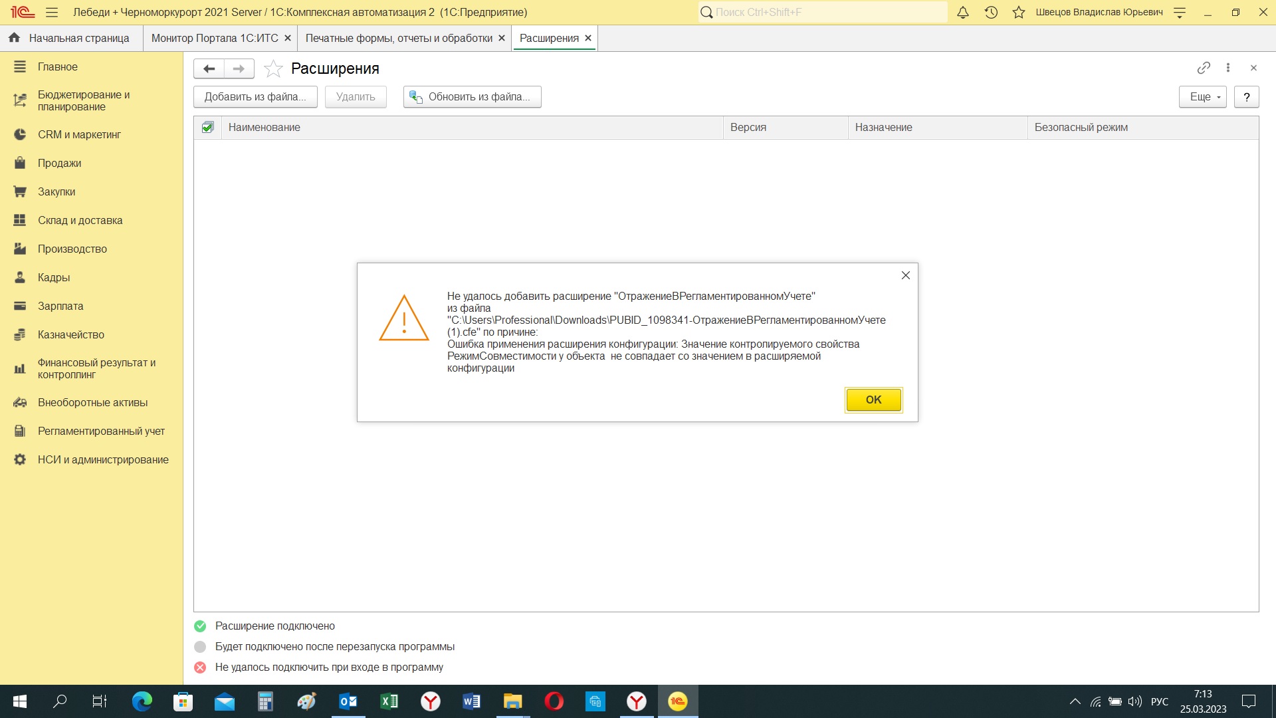Click Кадры person icon

pyautogui.click(x=20, y=277)
